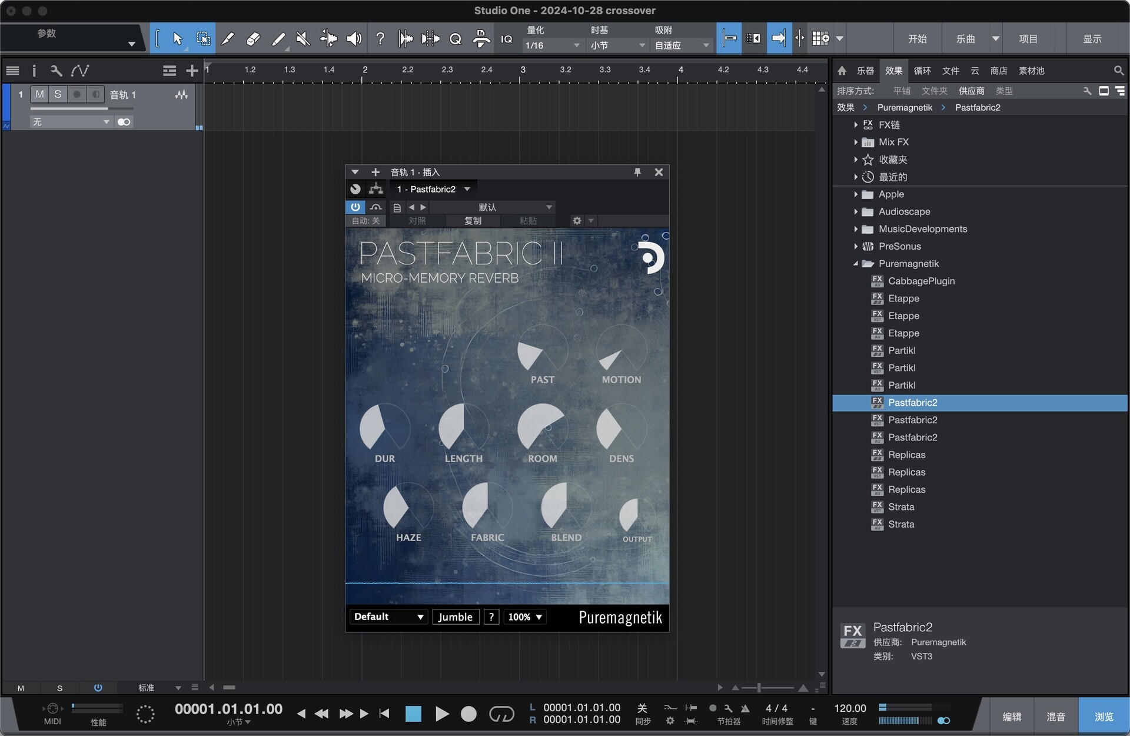This screenshot has width=1130, height=736.
Task: Open the Timebase dropdown
Action: (x=617, y=45)
